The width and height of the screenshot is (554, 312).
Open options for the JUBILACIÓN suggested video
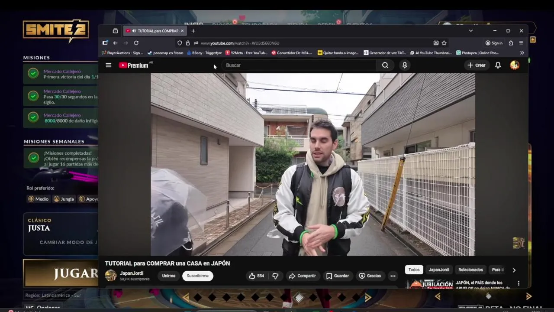519,283
